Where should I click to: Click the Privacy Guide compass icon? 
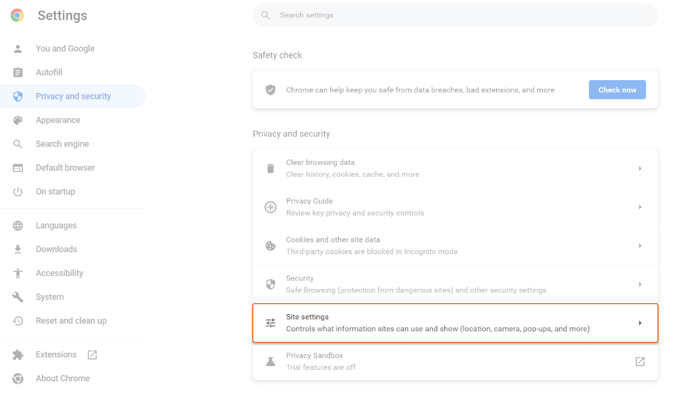coord(270,207)
